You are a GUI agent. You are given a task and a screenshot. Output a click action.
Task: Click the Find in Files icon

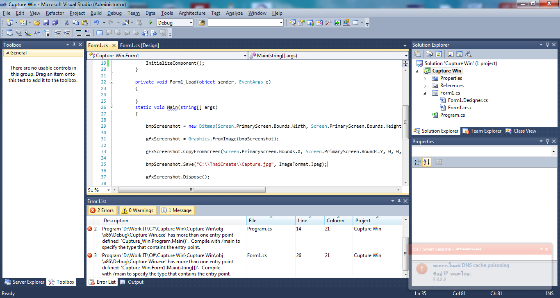click(x=202, y=23)
